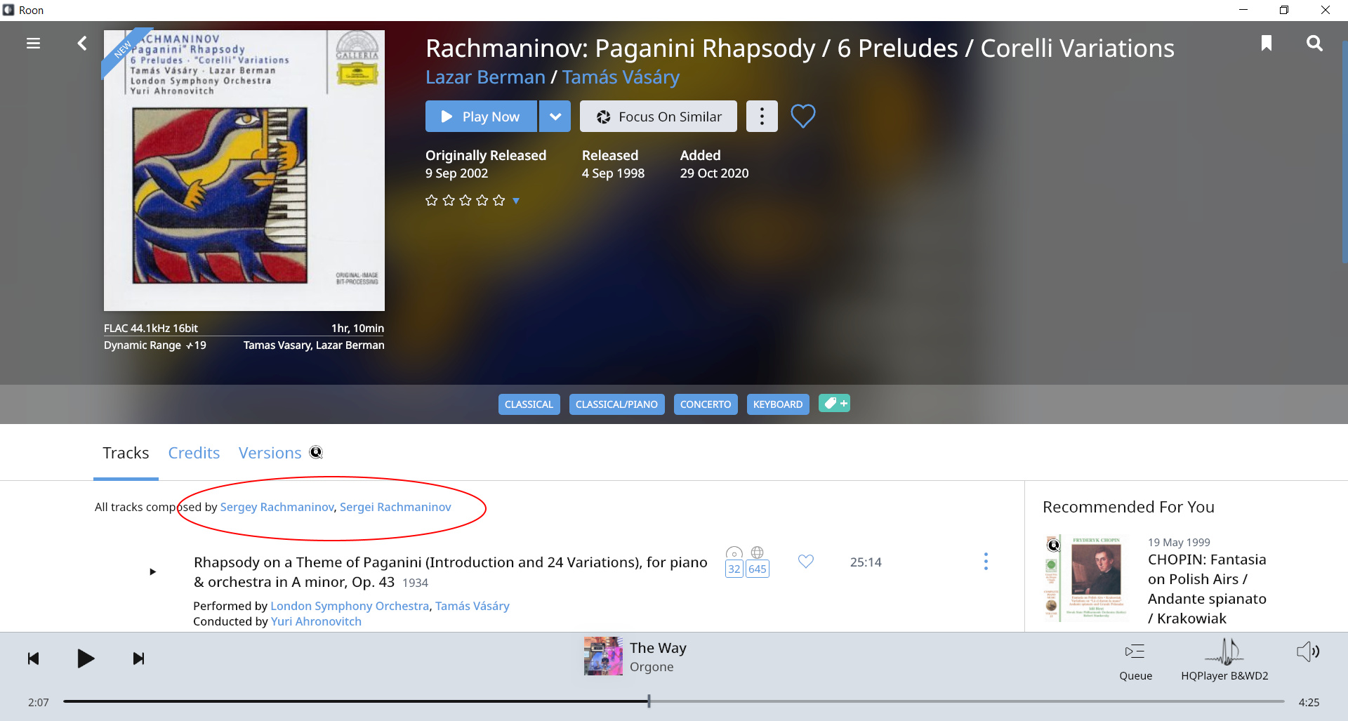This screenshot has width=1348, height=721.
Task: Select the KEYBOARD genre tag
Action: (778, 404)
